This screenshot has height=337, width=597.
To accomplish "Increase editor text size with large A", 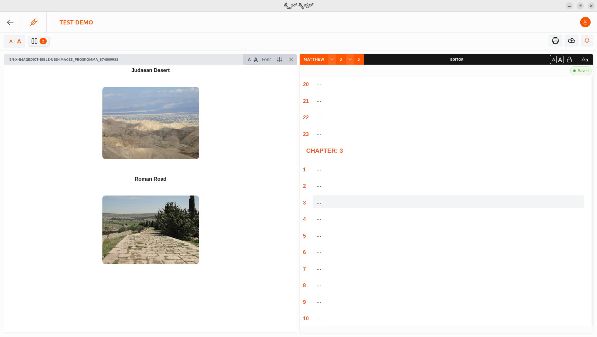I will click(561, 59).
